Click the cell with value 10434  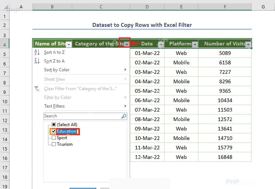(x=225, y=100)
